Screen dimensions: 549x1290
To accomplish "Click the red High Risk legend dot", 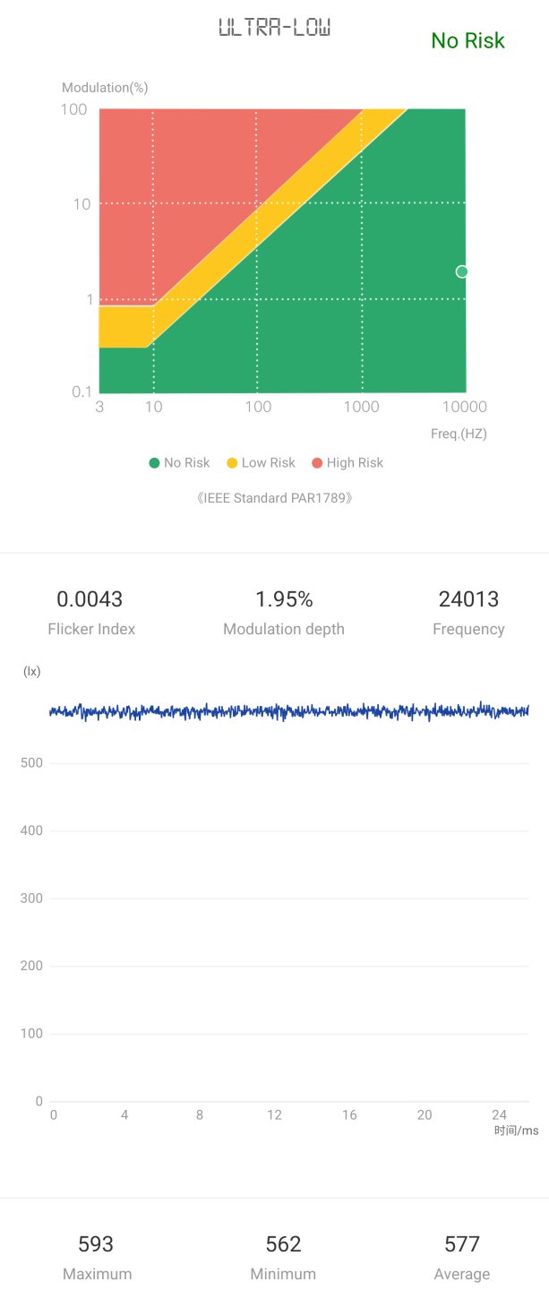I will coord(317,463).
